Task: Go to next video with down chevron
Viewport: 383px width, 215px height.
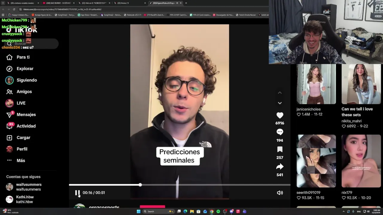Action: (280, 103)
